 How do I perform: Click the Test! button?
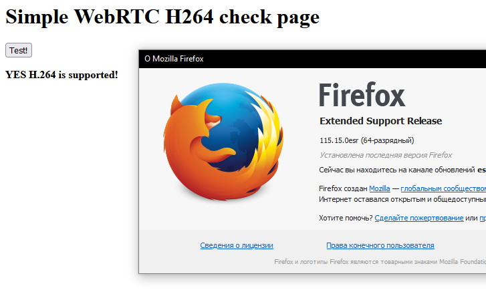[x=19, y=50]
